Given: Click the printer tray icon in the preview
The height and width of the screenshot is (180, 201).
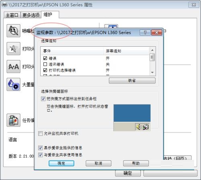Looking at the screenshot, I should 146,127.
